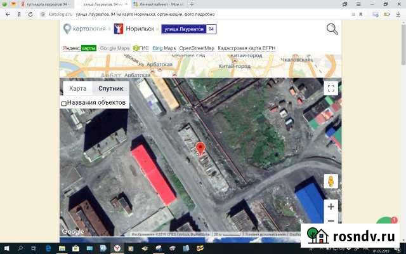This screenshot has width=406, height=254.
Task: Open the Яндекс карты map source
Action: click(79, 48)
